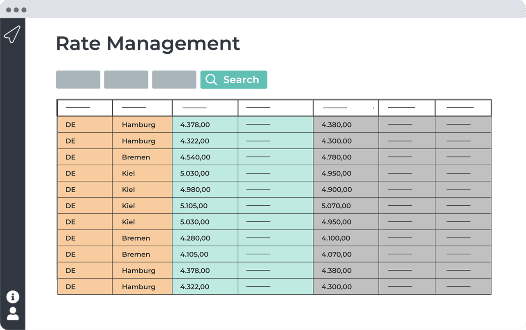Open the second gray filter field
This screenshot has width=526, height=330.
[x=126, y=80]
